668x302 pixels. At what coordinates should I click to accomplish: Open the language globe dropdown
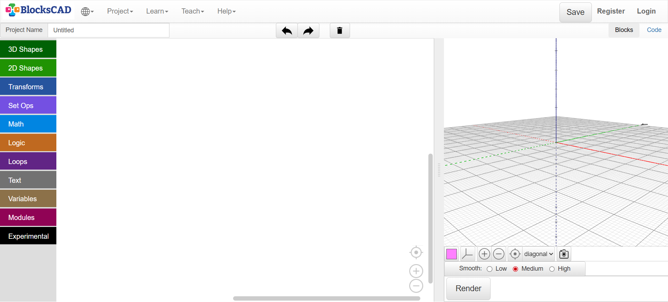pyautogui.click(x=87, y=11)
